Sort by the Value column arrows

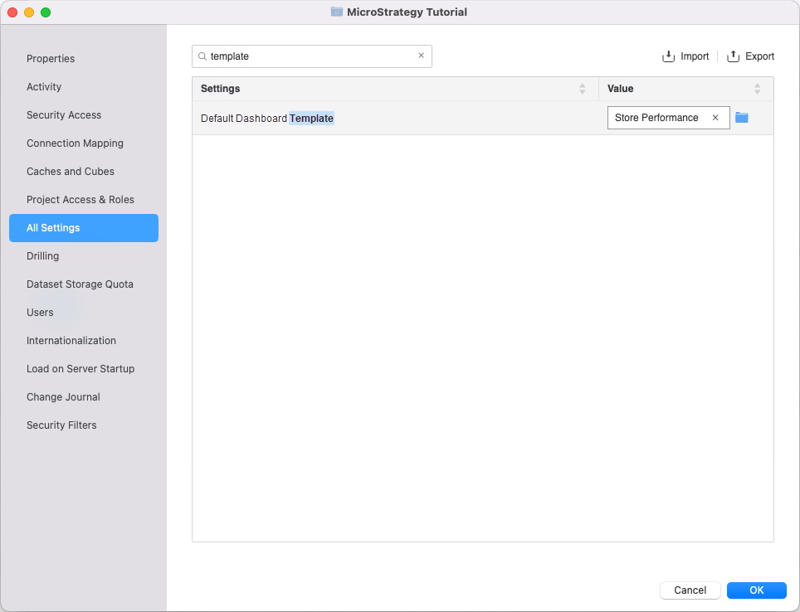(757, 89)
